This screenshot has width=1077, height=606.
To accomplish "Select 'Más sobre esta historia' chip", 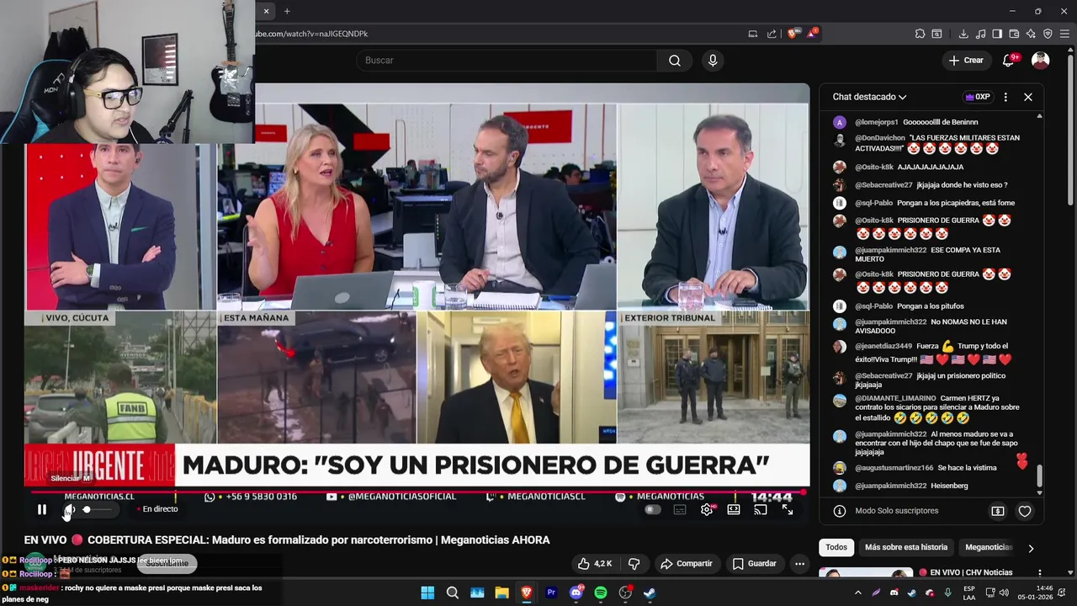I will [x=906, y=547].
